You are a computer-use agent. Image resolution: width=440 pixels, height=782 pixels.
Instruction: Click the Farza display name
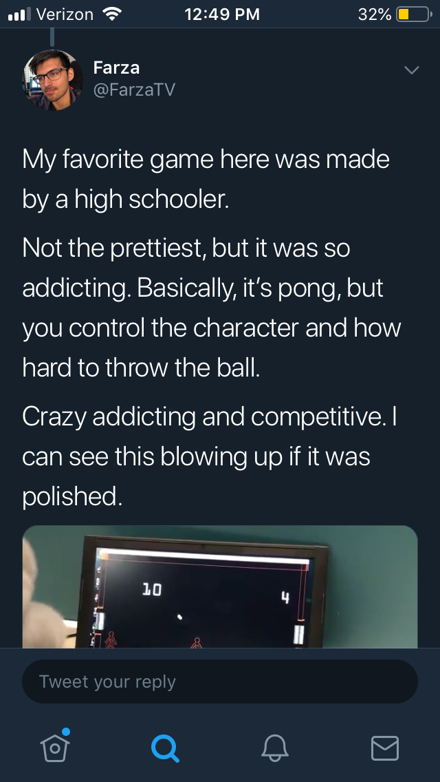click(x=116, y=67)
